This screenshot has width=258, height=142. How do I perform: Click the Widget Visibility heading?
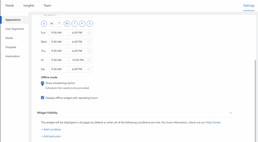47,113
